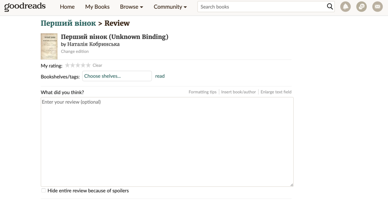
Task: Open the notifications bell icon
Action: point(345,7)
